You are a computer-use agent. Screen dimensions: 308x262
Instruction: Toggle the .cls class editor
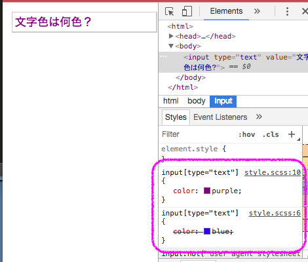271,134
